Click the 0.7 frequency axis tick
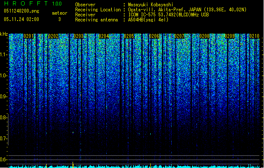The image size is (264, 168). 4,139
